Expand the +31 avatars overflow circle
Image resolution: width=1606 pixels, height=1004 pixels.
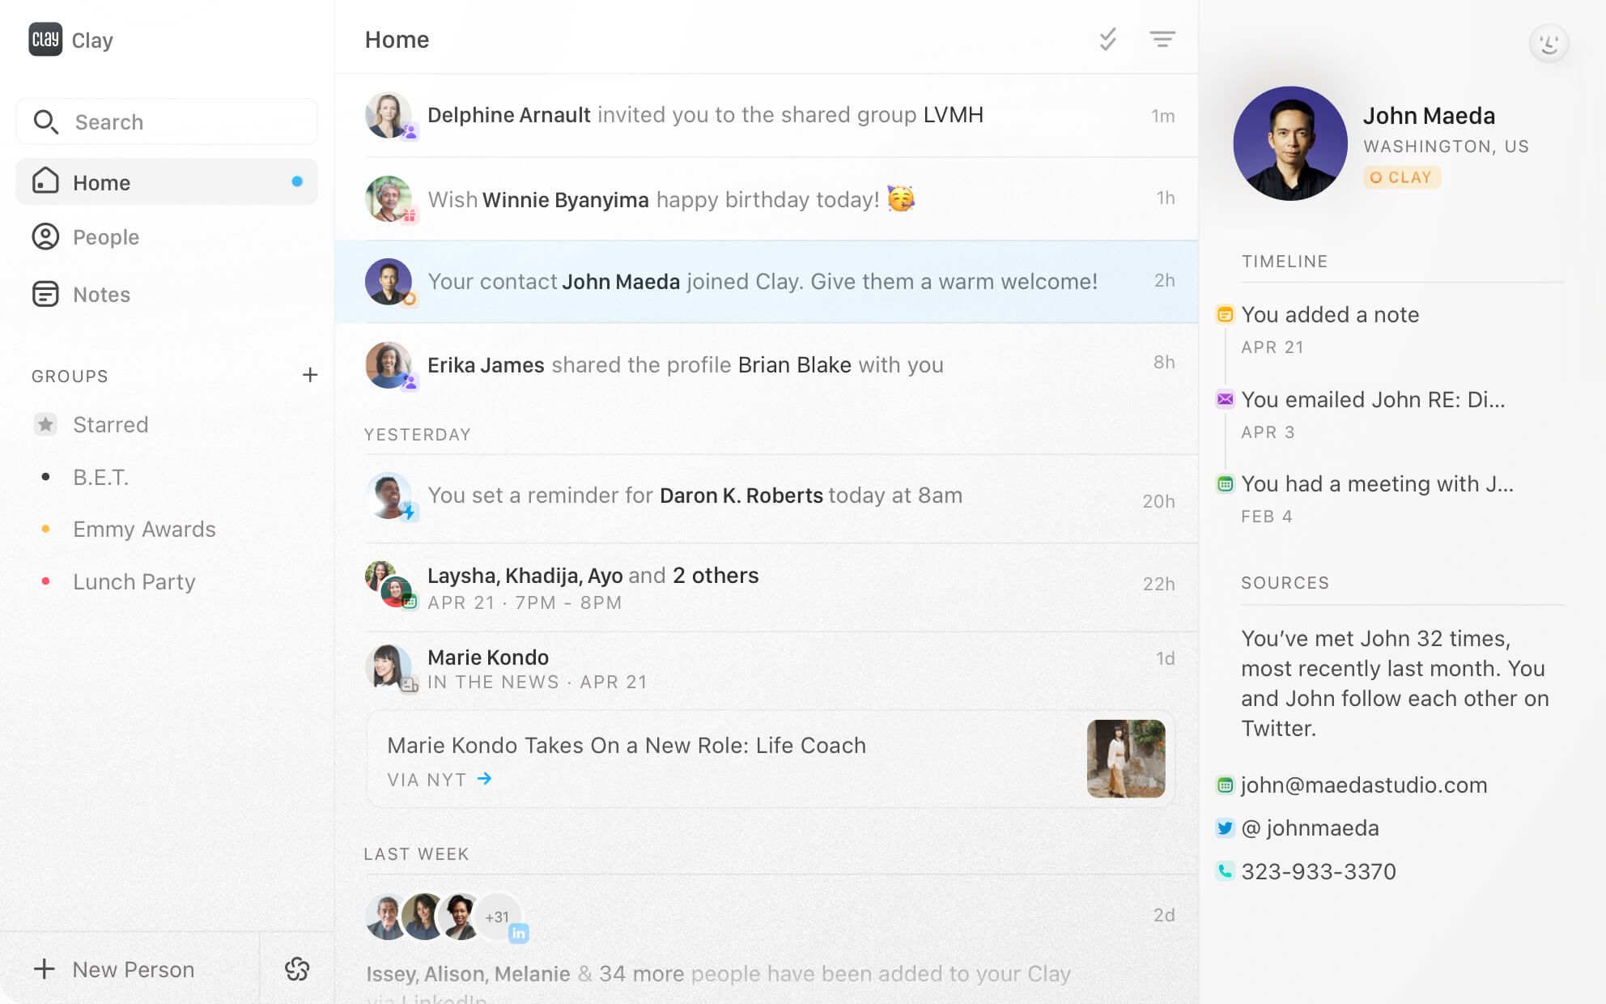tap(499, 917)
